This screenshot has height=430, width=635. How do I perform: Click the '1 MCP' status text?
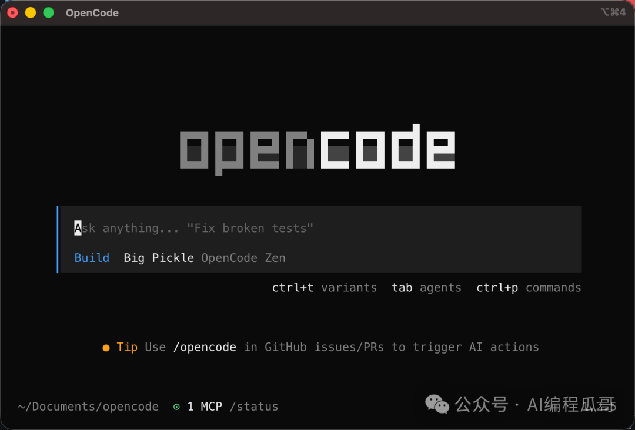205,407
